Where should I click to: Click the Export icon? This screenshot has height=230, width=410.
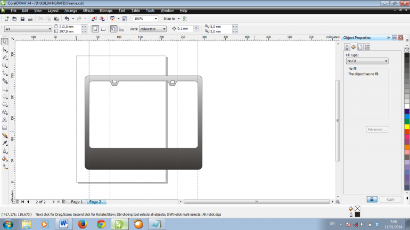click(102, 19)
